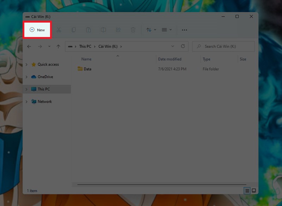Click the Refresh button in address bar
Viewport: 282px width, 206px height.
tap(183, 46)
